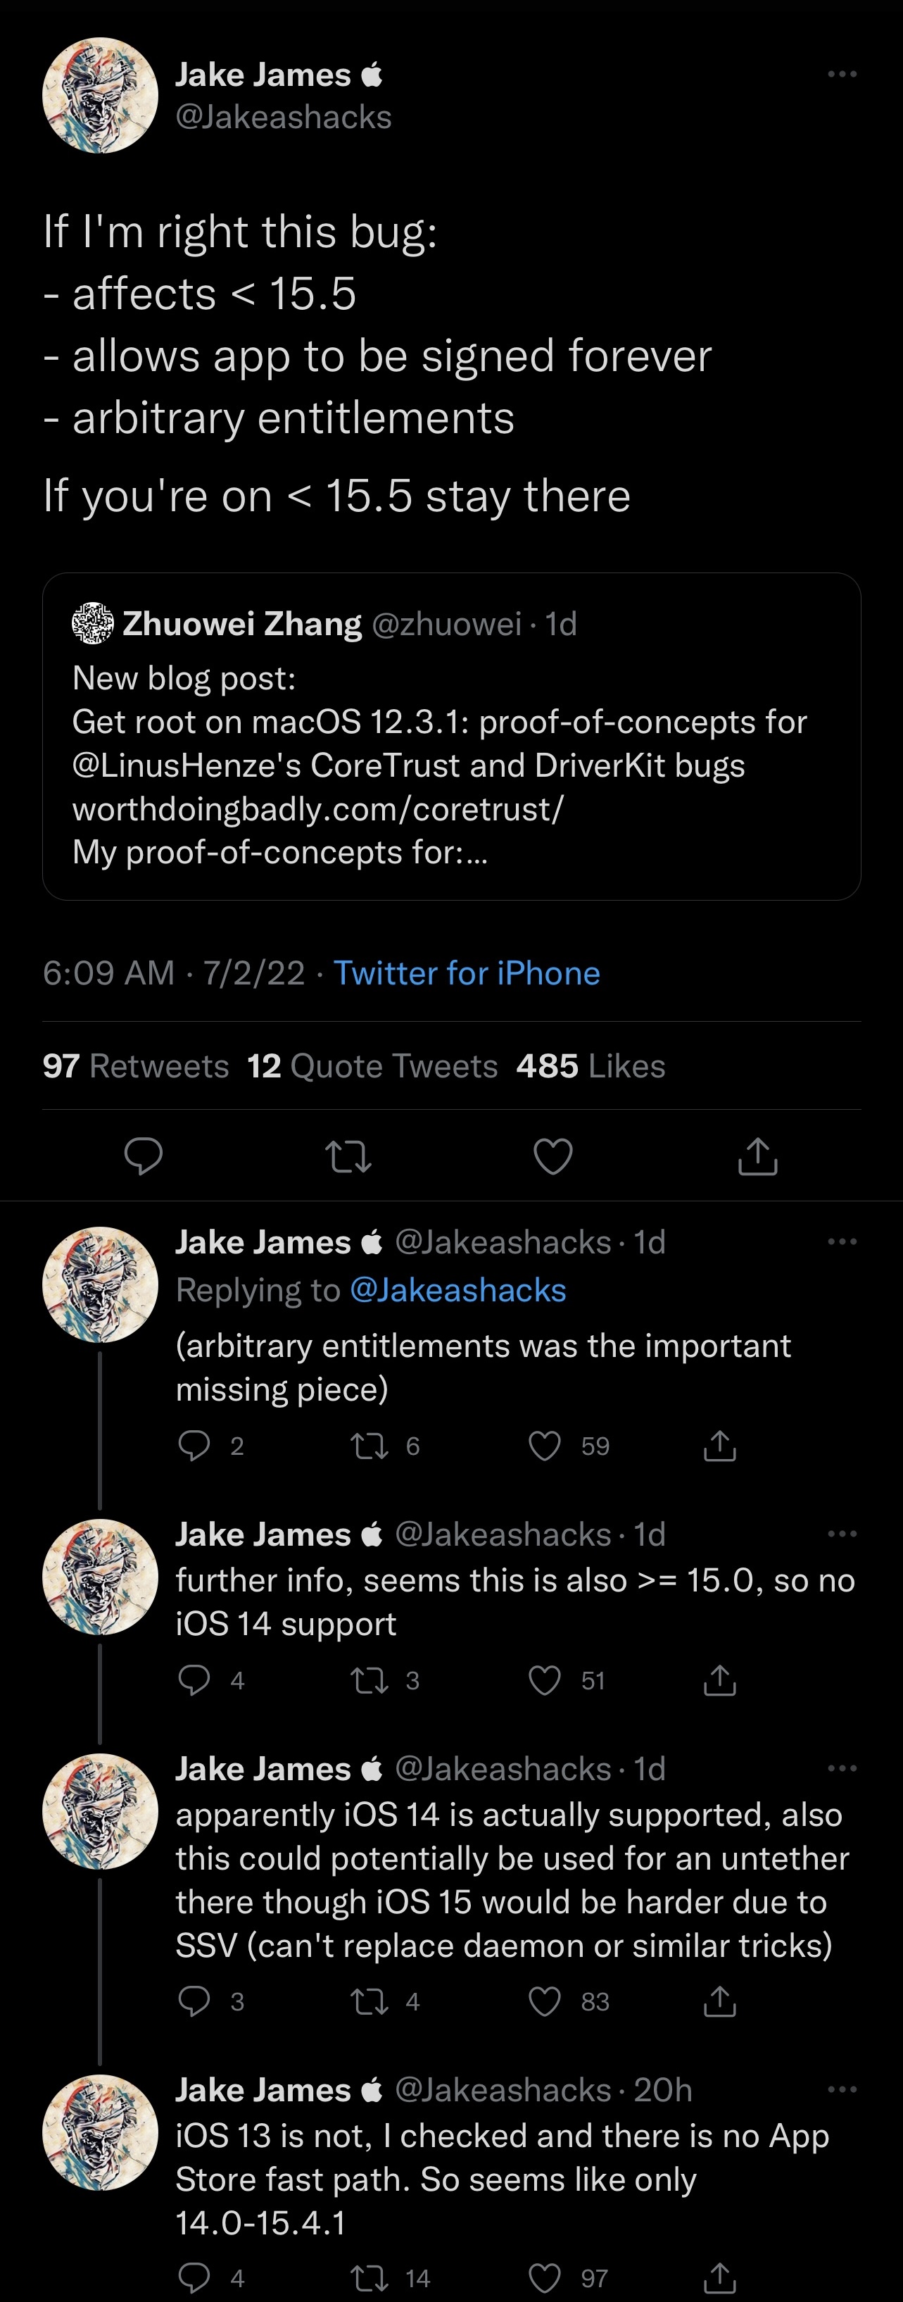Image resolution: width=903 pixels, height=2302 pixels.
Task: Like the reply with 83 likes
Action: point(545,2002)
